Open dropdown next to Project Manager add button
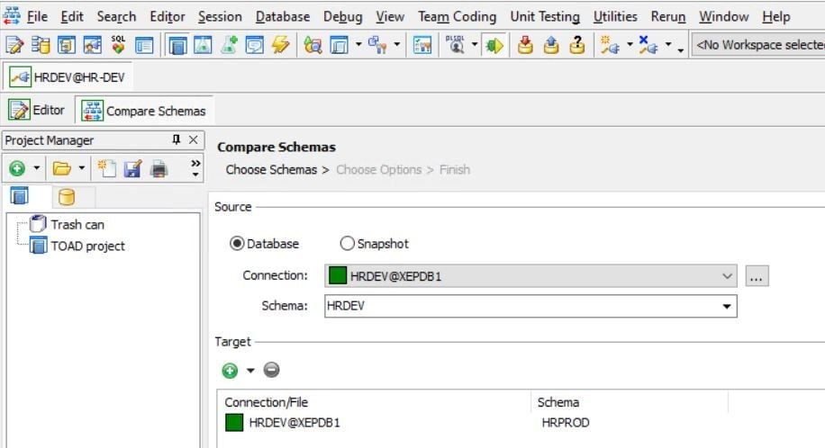The image size is (825, 448). coord(36,168)
